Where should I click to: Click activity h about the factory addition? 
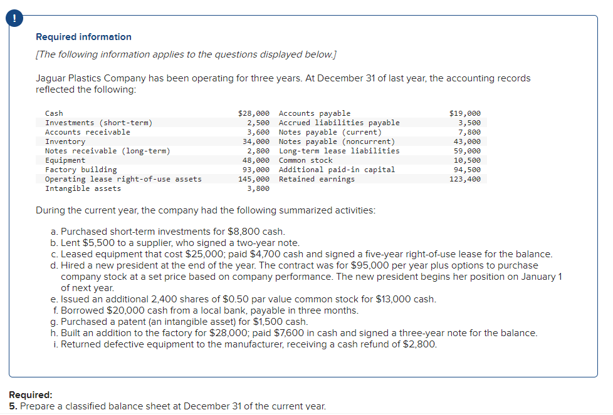[x=293, y=333]
